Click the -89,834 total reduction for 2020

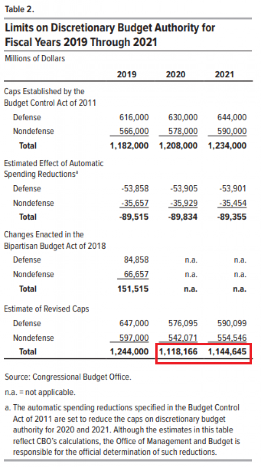(183, 217)
